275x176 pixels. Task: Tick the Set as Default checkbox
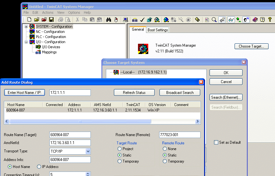pos(216,142)
